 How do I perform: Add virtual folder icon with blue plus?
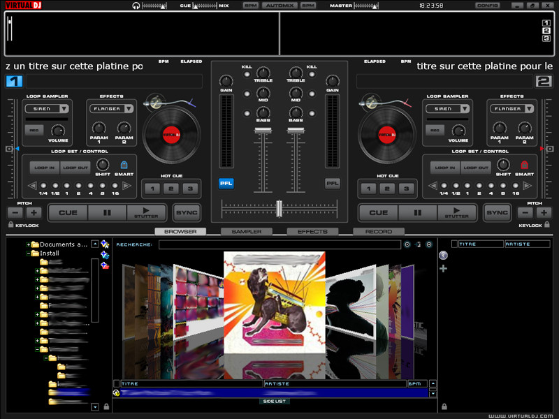tap(104, 255)
